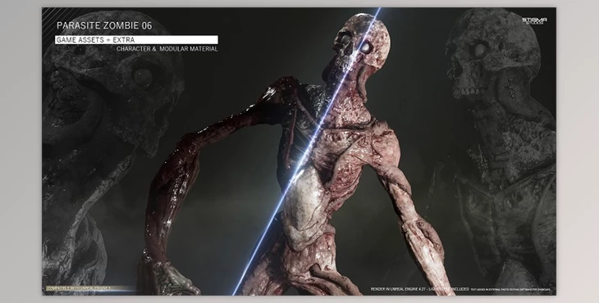The image size is (599, 303).
Task: Click the "PARASITE ZOMBIE 06" title text
Action: point(104,25)
